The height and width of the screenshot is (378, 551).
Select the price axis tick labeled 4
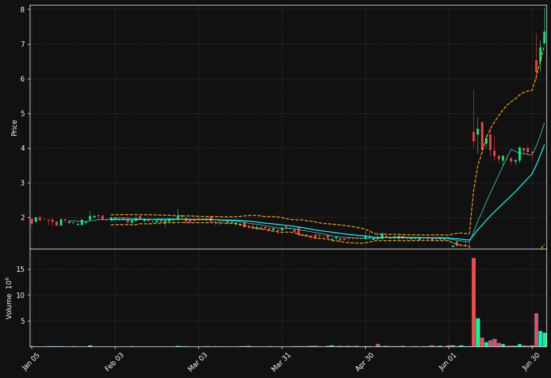(x=23, y=148)
